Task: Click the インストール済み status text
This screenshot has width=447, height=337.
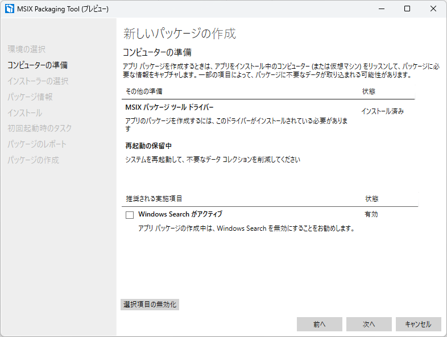Action: tap(383, 111)
